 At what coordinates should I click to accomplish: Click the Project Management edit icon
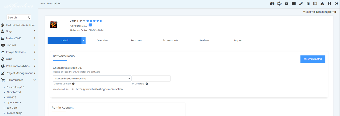tap(3, 73)
